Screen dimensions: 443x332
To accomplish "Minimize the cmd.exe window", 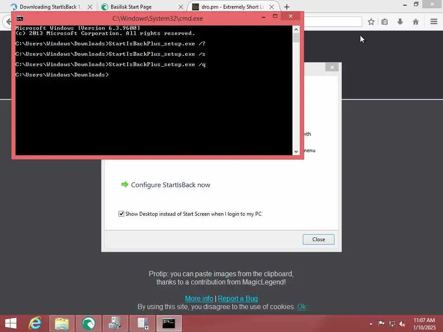I will (x=263, y=17).
